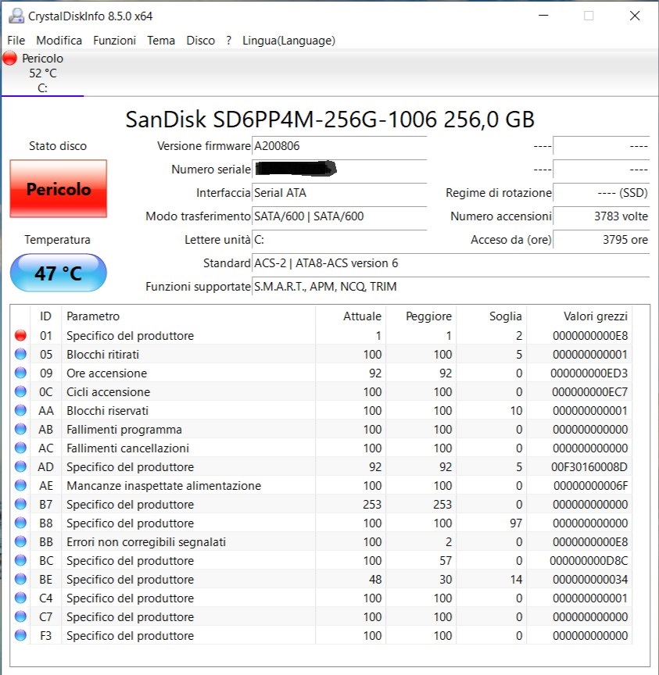Open the File menu
The height and width of the screenshot is (675, 659).
click(x=16, y=41)
